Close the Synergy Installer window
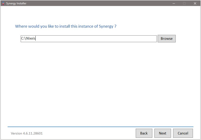 click(195, 3)
